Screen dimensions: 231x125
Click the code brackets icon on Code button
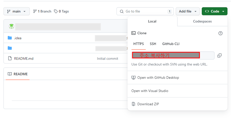coord(207,11)
